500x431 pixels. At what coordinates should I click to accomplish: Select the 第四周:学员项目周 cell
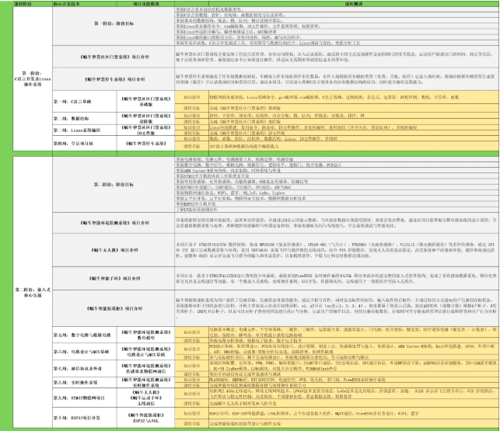85,144
